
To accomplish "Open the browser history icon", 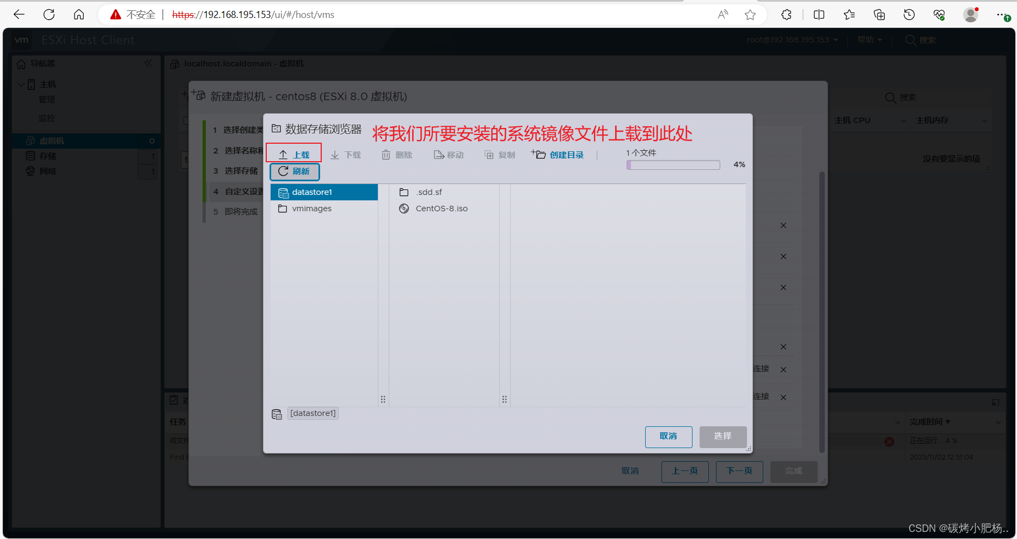I will pyautogui.click(x=909, y=15).
